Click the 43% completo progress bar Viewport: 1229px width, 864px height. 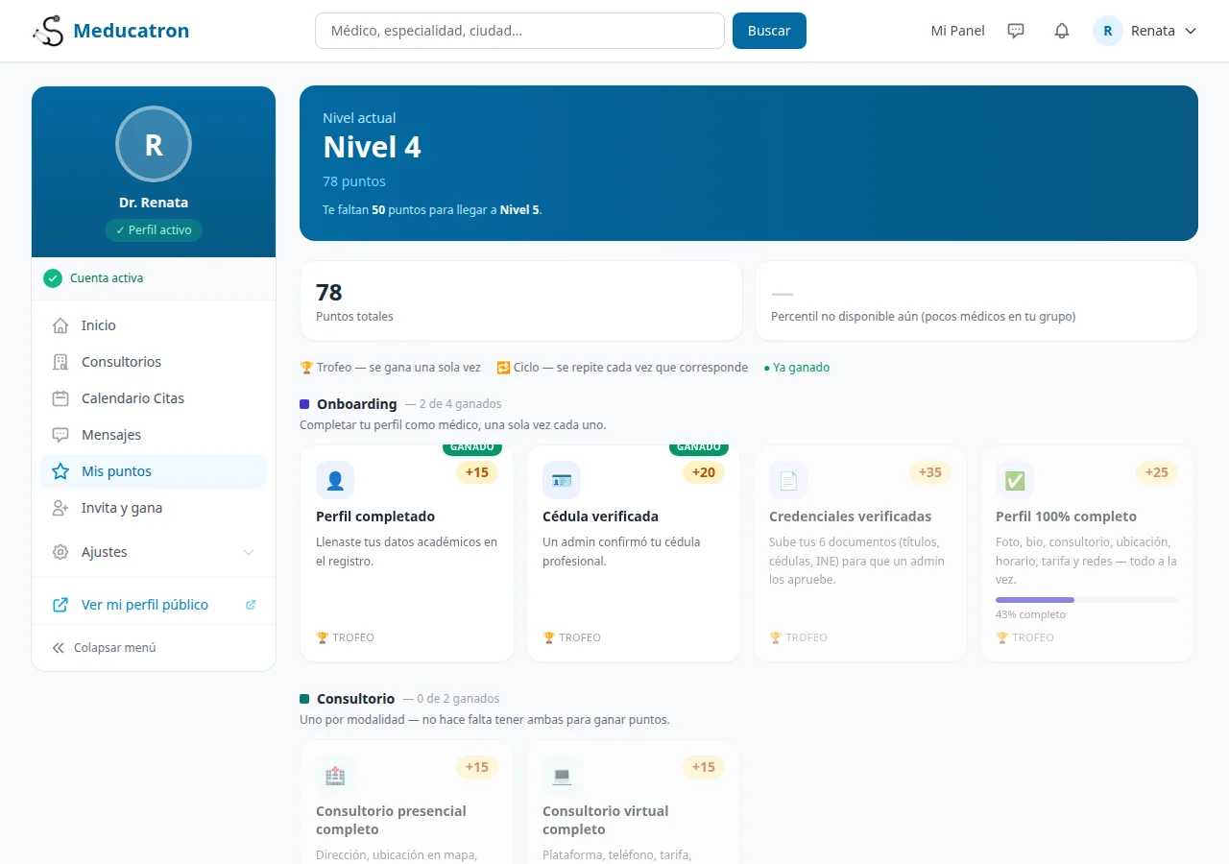pos(1087,600)
